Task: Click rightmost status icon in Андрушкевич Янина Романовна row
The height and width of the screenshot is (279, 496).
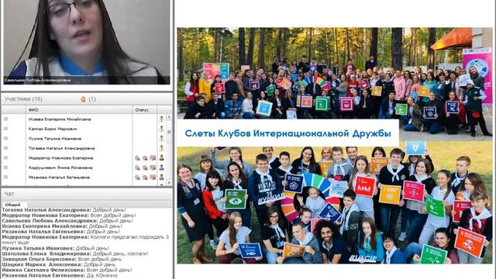Action: (x=153, y=167)
